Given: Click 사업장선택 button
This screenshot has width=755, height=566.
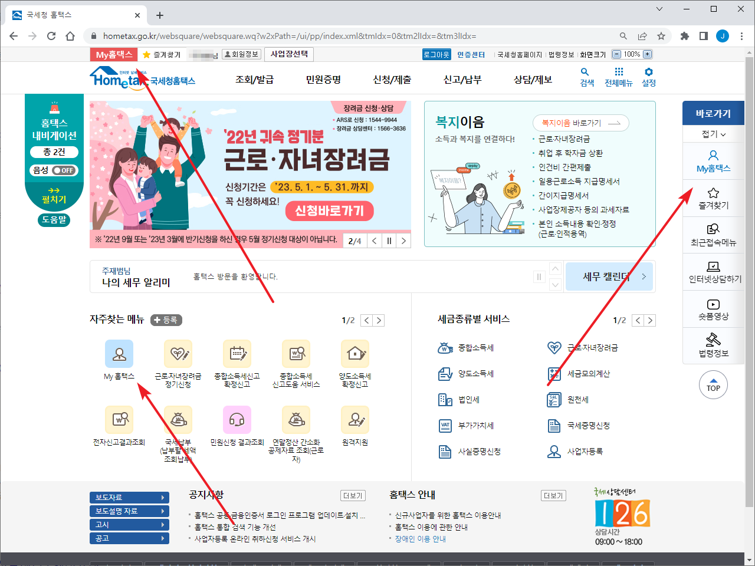Looking at the screenshot, I should pos(289,54).
